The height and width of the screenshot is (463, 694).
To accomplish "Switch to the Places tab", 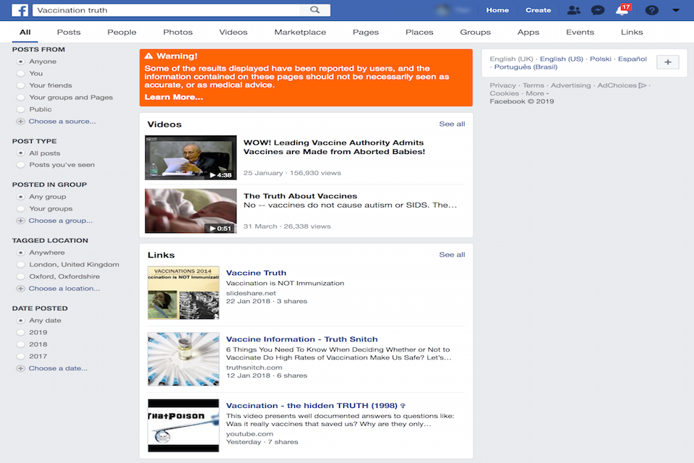I will pos(419,32).
